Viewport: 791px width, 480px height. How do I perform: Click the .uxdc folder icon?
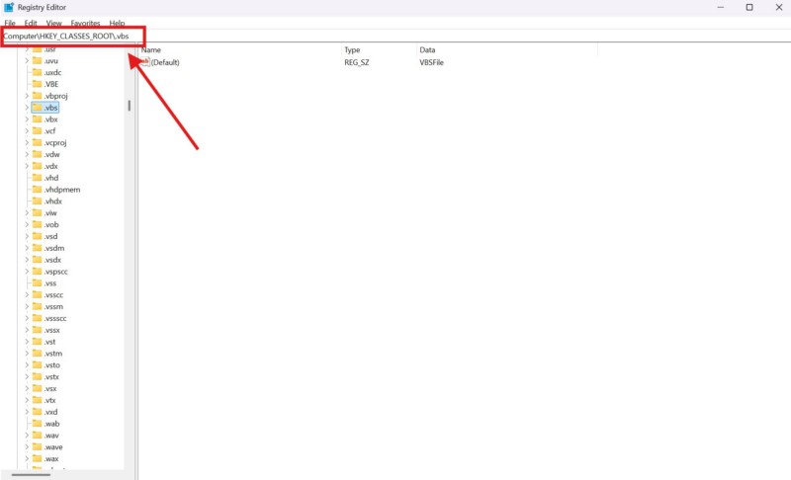click(37, 72)
